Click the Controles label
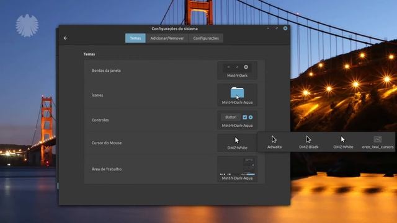This screenshot has height=223, width=397. click(x=100, y=120)
